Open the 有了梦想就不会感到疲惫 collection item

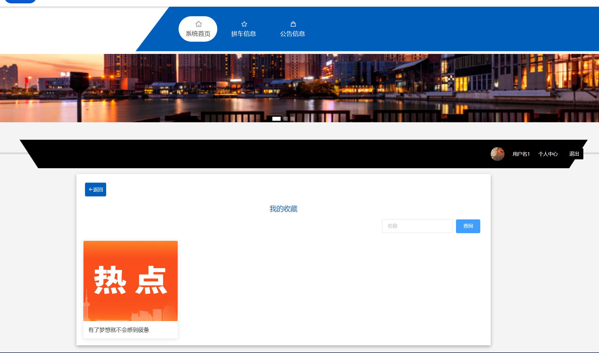(x=119, y=330)
